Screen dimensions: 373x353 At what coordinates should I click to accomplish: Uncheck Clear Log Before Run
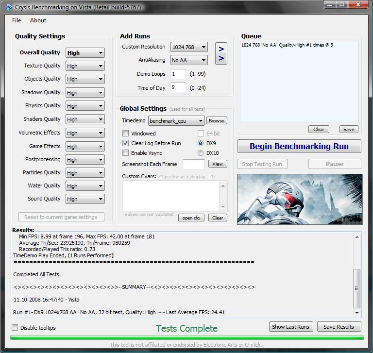click(125, 143)
